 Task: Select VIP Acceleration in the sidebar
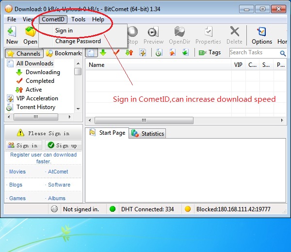pyautogui.click(x=37, y=98)
